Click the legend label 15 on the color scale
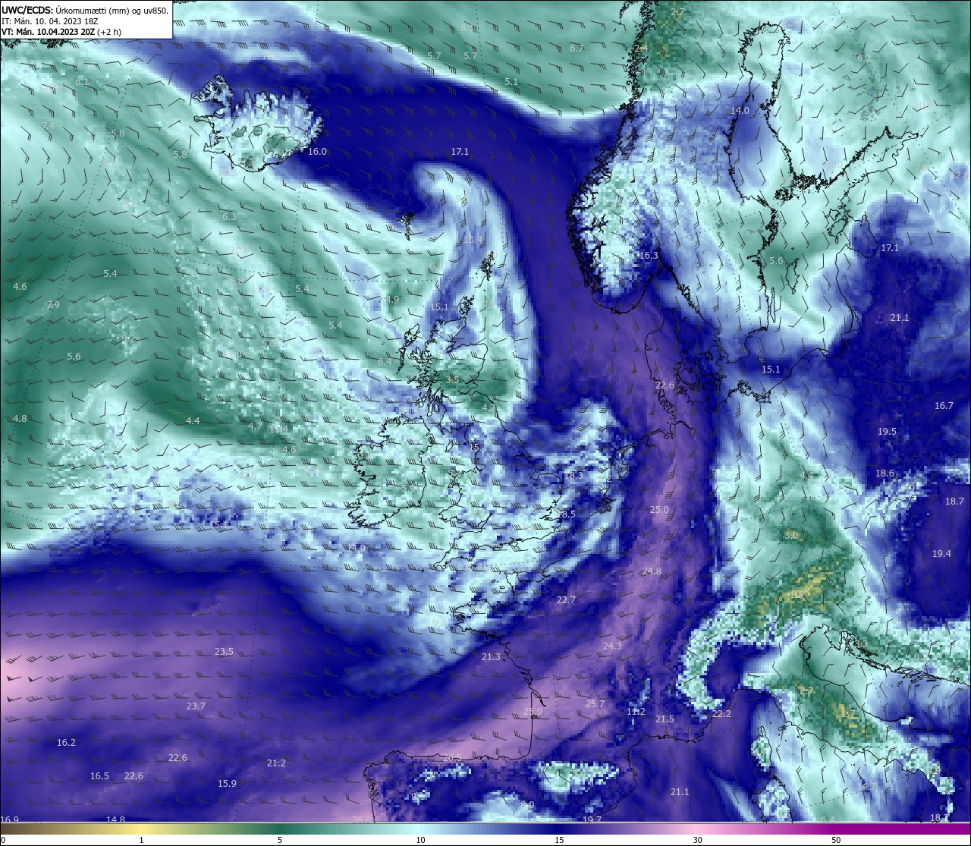Viewport: 971px width, 846px height. click(559, 840)
